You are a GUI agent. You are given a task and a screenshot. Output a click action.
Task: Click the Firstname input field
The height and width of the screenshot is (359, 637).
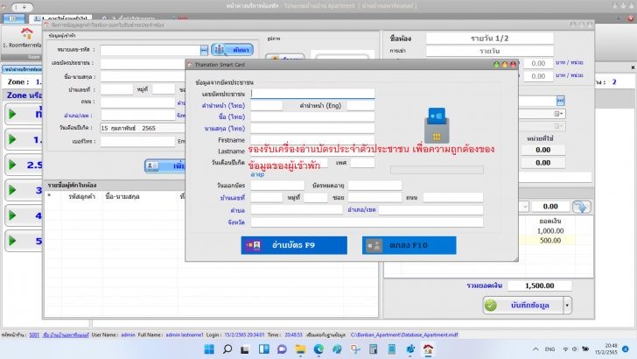click(312, 140)
